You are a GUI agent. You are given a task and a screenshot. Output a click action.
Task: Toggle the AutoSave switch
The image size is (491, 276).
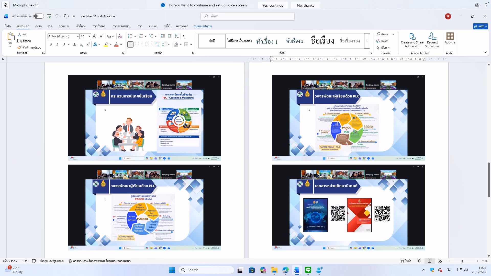(38, 16)
